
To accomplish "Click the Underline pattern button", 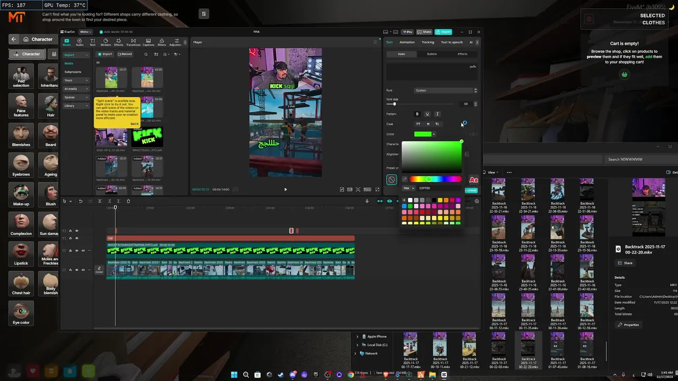I will [x=427, y=114].
